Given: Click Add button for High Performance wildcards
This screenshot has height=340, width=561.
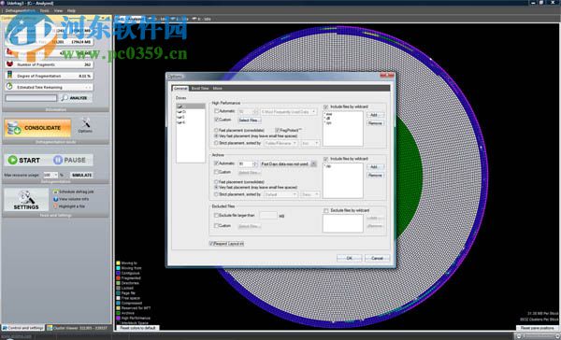Looking at the screenshot, I should pyautogui.click(x=375, y=115).
